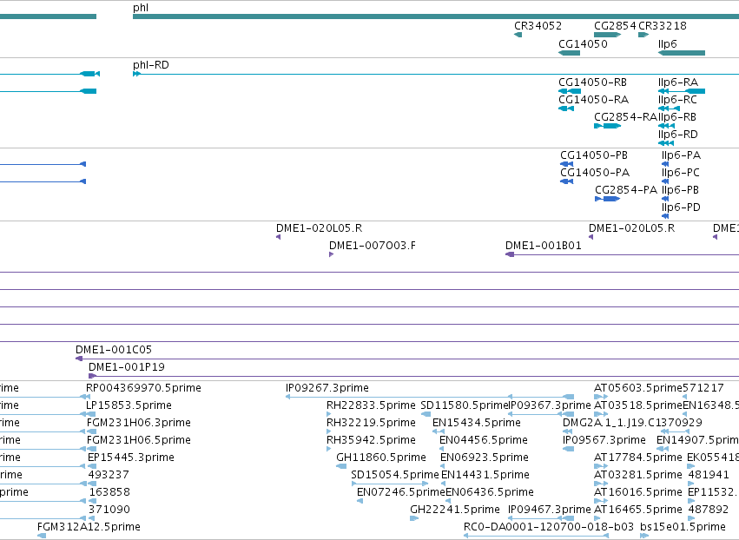The width and height of the screenshot is (739, 540).
Task: Select the Ilp6 gene label
Action: [668, 44]
